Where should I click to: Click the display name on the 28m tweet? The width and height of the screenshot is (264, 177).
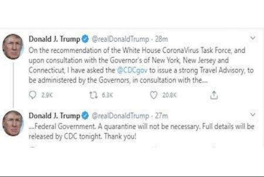coord(54,39)
